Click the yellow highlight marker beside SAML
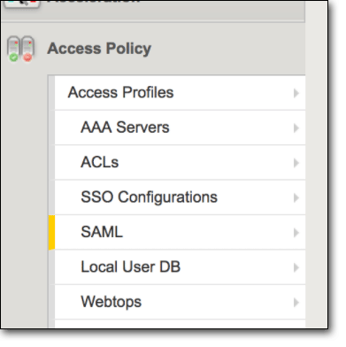 click(x=51, y=233)
